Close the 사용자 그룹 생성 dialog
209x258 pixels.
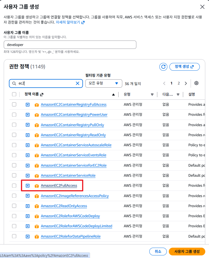[202, 7]
